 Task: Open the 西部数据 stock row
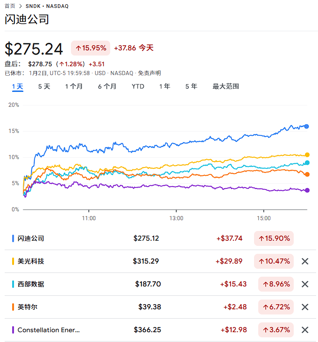click(x=31, y=284)
